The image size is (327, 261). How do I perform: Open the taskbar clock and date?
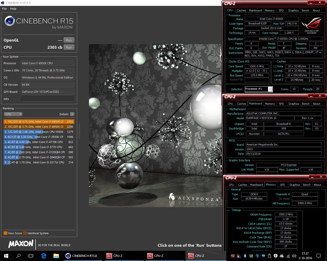click(x=305, y=256)
